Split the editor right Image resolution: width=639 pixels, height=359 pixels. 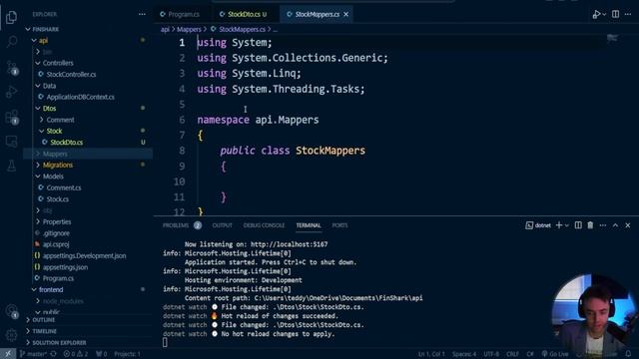tap(615, 14)
